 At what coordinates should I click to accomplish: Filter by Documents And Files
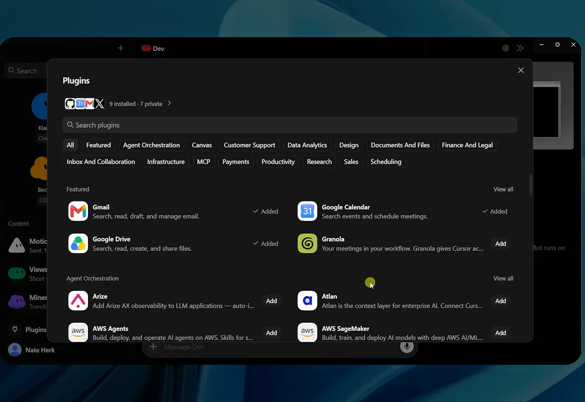point(400,145)
